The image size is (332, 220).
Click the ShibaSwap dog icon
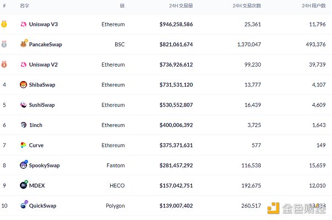(x=23, y=84)
